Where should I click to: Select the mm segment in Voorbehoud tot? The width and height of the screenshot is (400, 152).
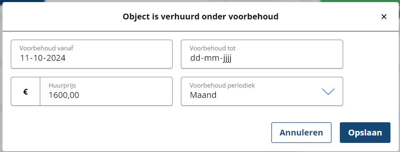click(210, 58)
